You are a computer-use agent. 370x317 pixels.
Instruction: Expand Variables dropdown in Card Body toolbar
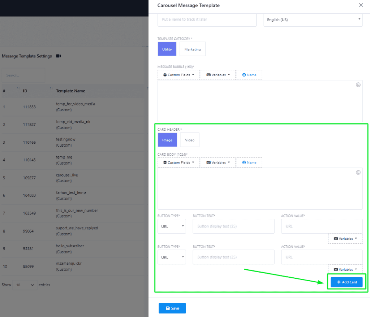click(218, 163)
